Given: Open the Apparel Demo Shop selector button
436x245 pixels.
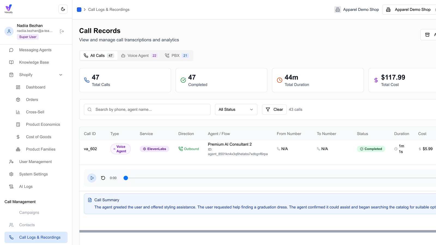Looking at the screenshot, I should coord(409,10).
